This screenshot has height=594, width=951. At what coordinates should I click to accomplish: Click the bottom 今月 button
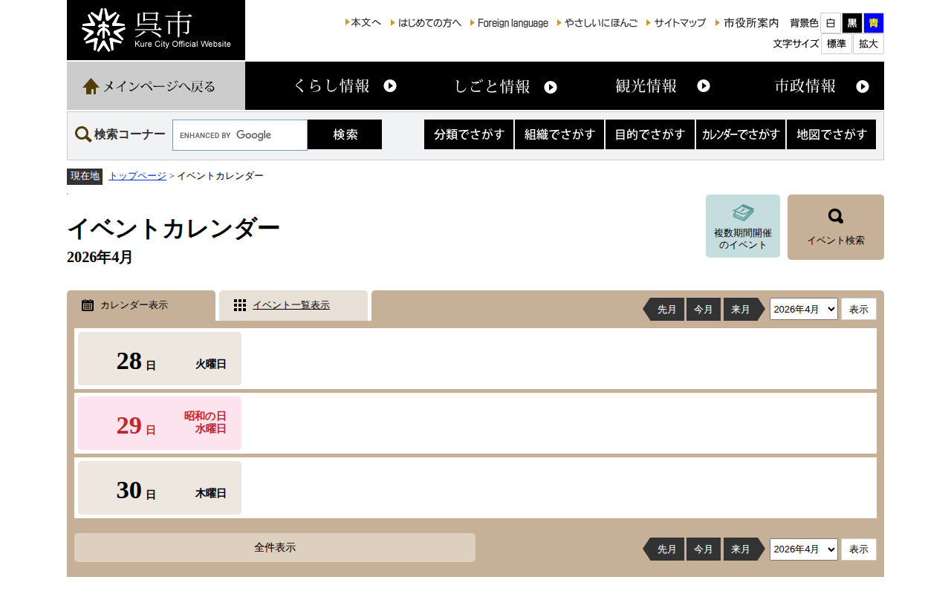(x=704, y=549)
